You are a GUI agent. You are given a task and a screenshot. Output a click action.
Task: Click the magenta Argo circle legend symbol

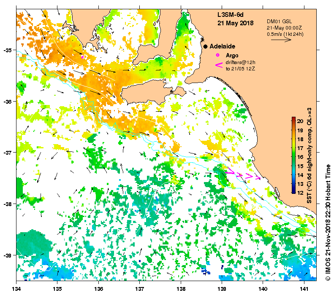click(x=217, y=55)
